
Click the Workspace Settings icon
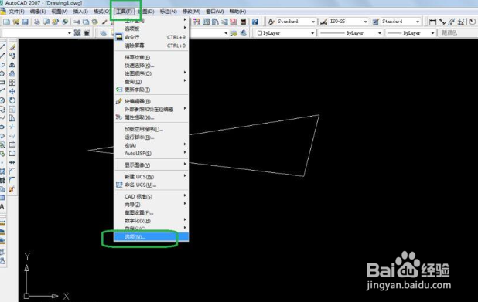coord(77,33)
